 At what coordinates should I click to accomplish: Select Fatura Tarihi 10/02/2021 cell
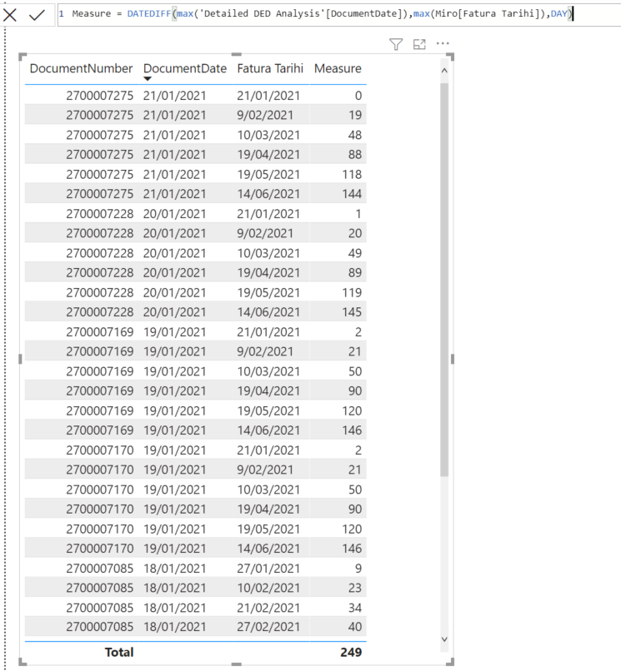pos(268,588)
